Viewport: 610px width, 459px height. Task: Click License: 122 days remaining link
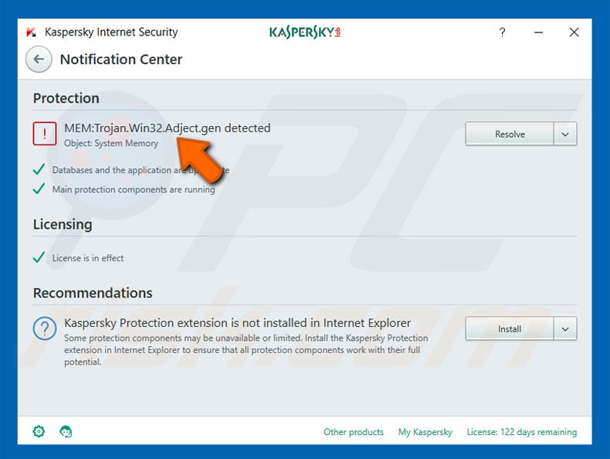[522, 432]
